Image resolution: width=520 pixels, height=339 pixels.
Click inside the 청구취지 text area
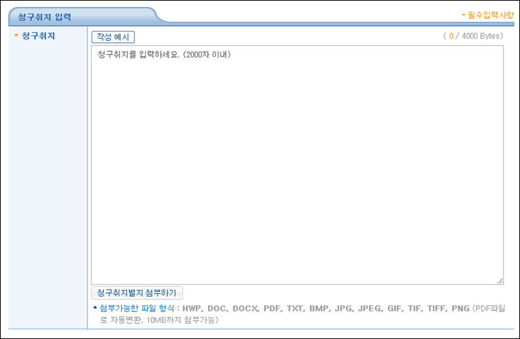[297, 165]
